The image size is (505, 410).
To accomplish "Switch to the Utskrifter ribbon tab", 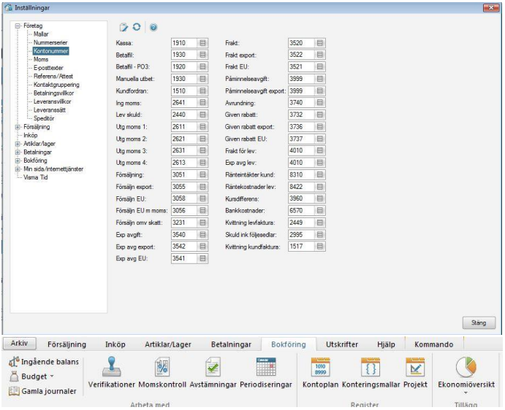I will (343, 344).
